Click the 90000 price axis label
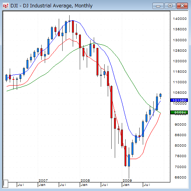The width and height of the screenshot is (191, 191). 180,124
